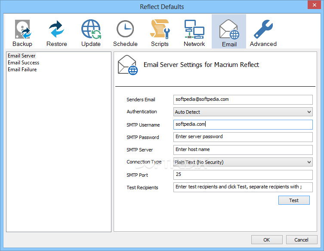The width and height of the screenshot is (324, 251).
Task: Select Email Success in the list
Action: click(23, 63)
